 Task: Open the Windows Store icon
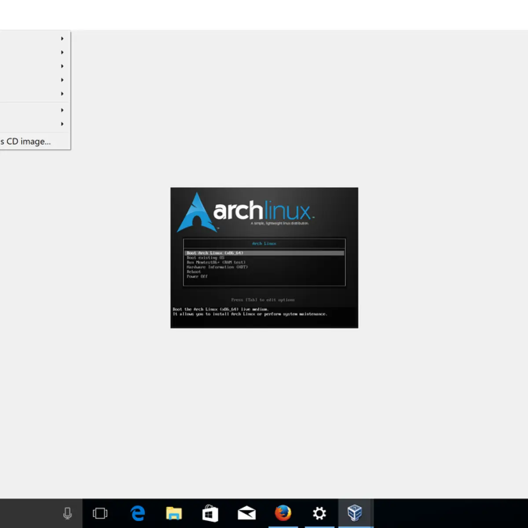point(210,513)
